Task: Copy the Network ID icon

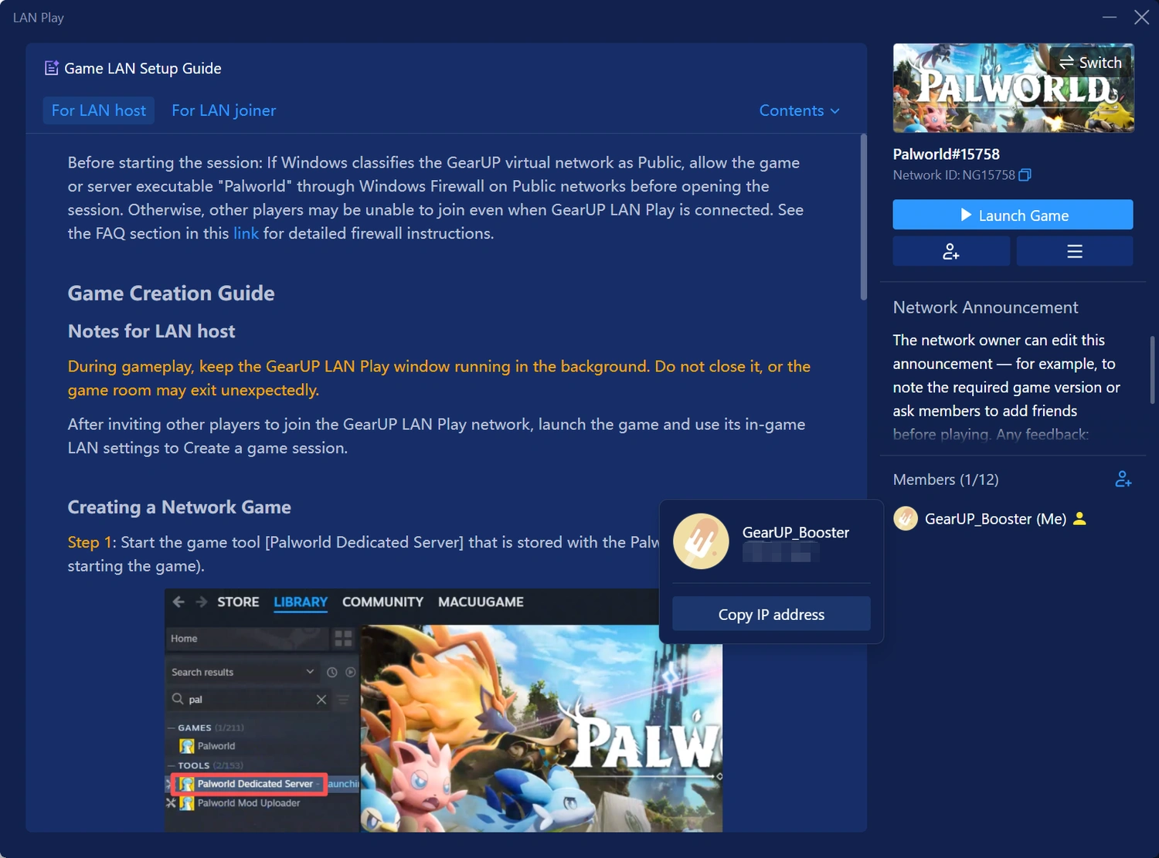Action: [1025, 175]
